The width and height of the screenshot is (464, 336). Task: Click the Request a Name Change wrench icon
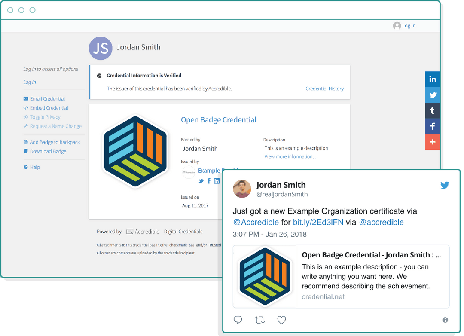[26, 126]
